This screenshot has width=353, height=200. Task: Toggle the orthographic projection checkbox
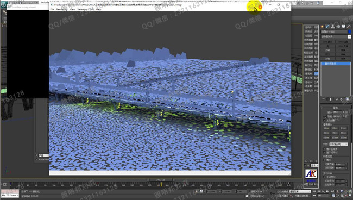tap(325, 120)
